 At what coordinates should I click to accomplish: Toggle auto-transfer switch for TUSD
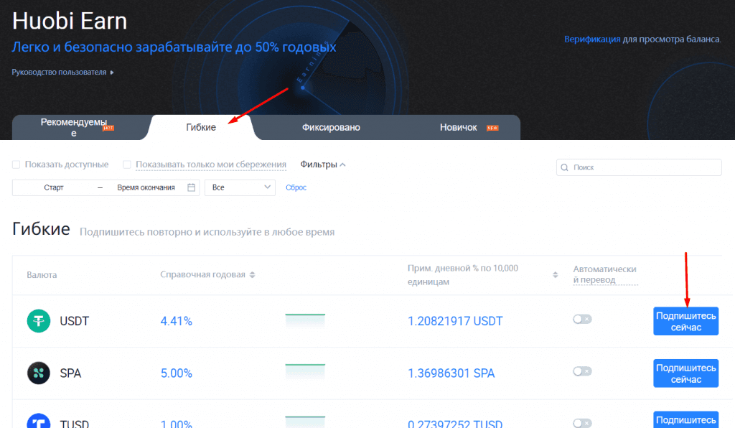tap(582, 423)
